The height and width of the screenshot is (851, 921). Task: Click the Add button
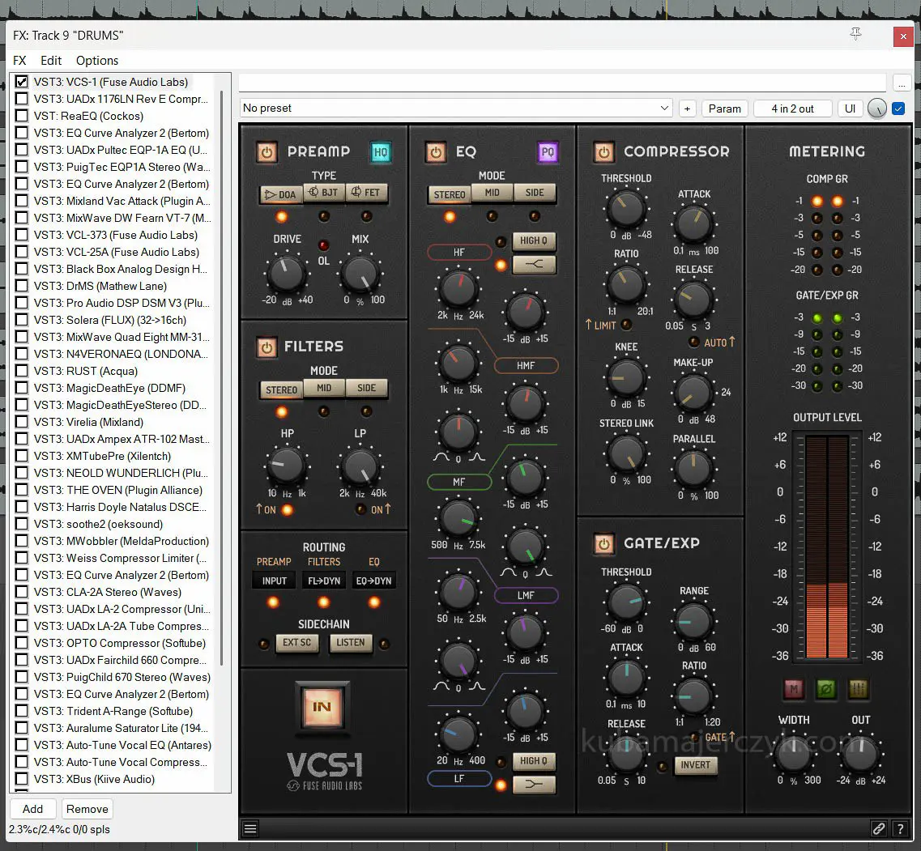click(x=32, y=809)
